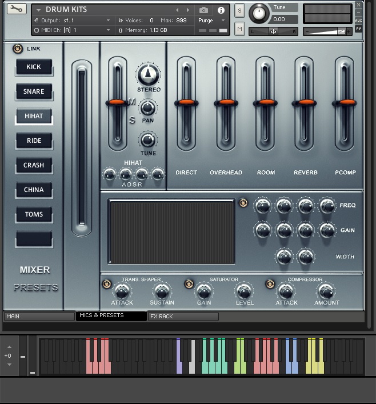The image size is (376, 404).
Task: Click the octave down arrow on keyboard
Action: tap(9, 365)
